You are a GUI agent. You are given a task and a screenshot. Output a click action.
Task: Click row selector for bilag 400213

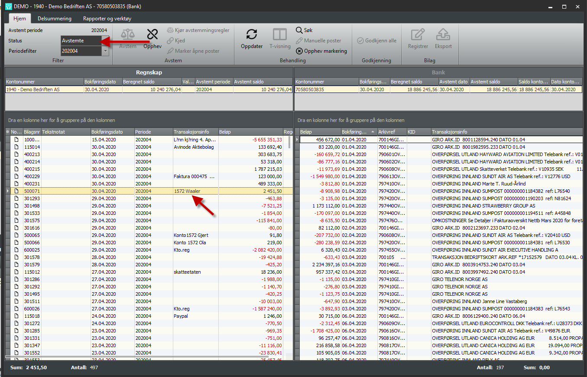8,154
